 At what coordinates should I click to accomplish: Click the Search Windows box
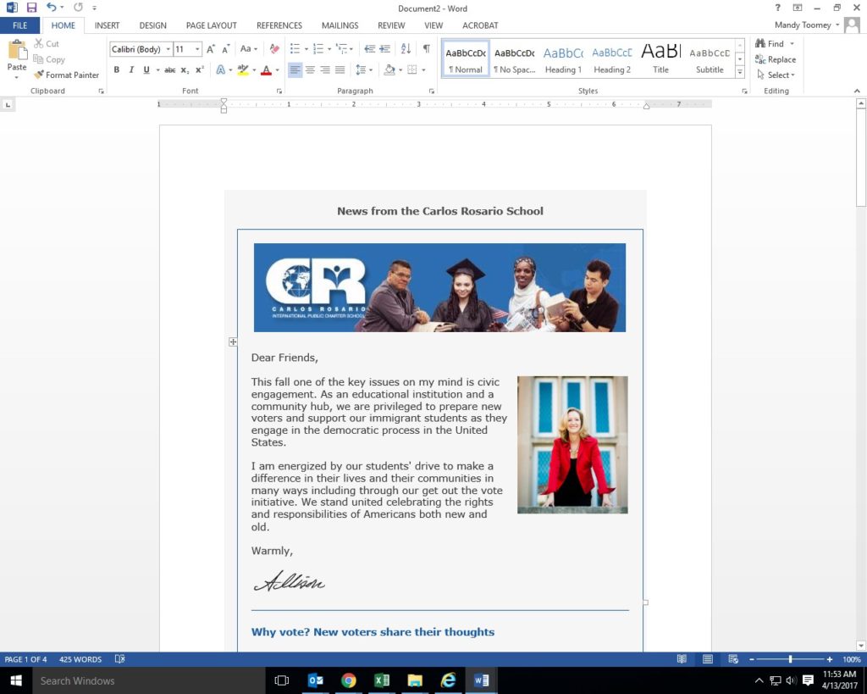click(148, 680)
